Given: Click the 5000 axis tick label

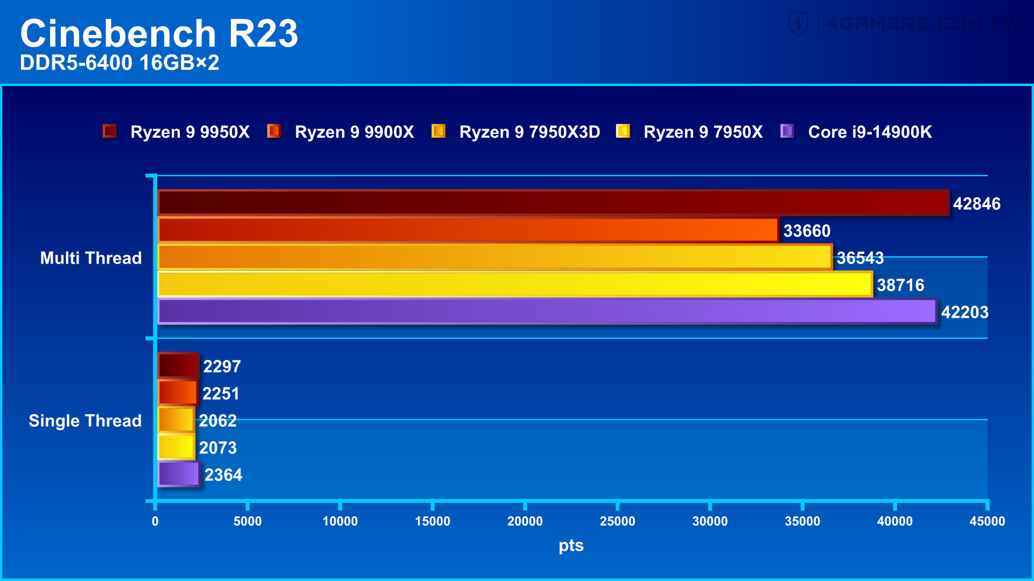Looking at the screenshot, I should click(x=248, y=521).
